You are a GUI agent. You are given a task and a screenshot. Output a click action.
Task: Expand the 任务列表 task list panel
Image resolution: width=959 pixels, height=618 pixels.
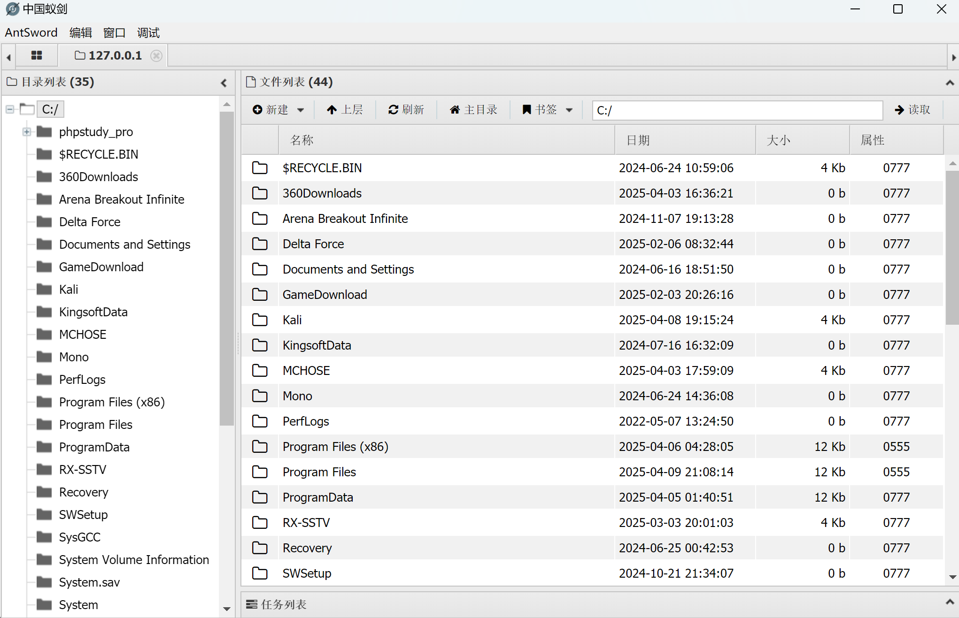pyautogui.click(x=949, y=602)
